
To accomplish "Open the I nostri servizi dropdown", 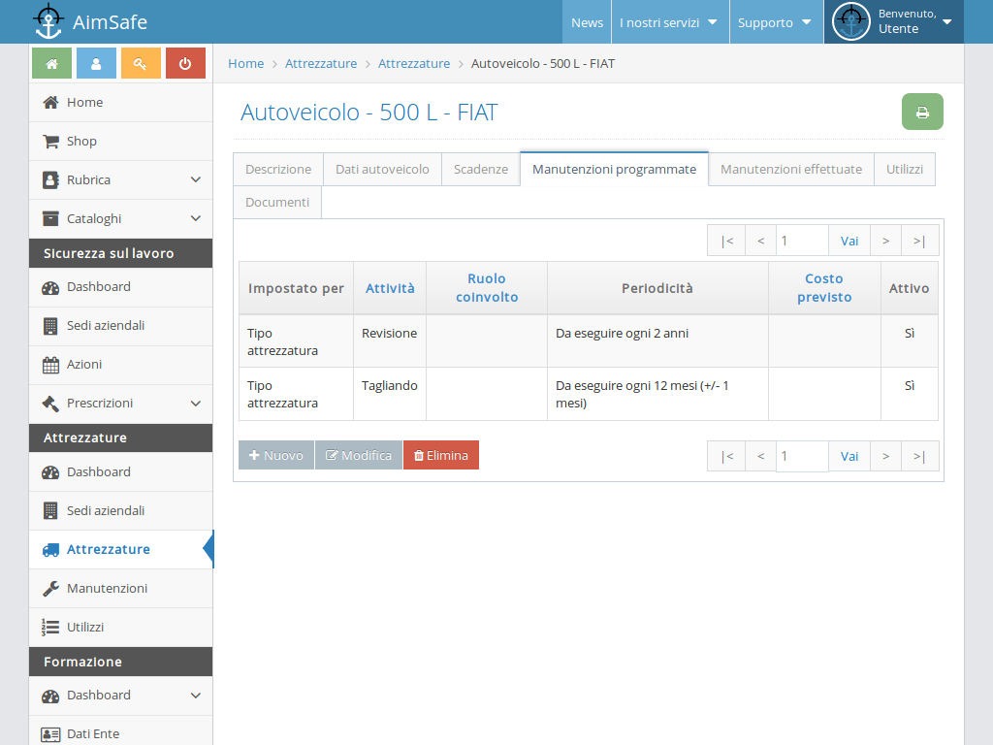I will pyautogui.click(x=670, y=22).
